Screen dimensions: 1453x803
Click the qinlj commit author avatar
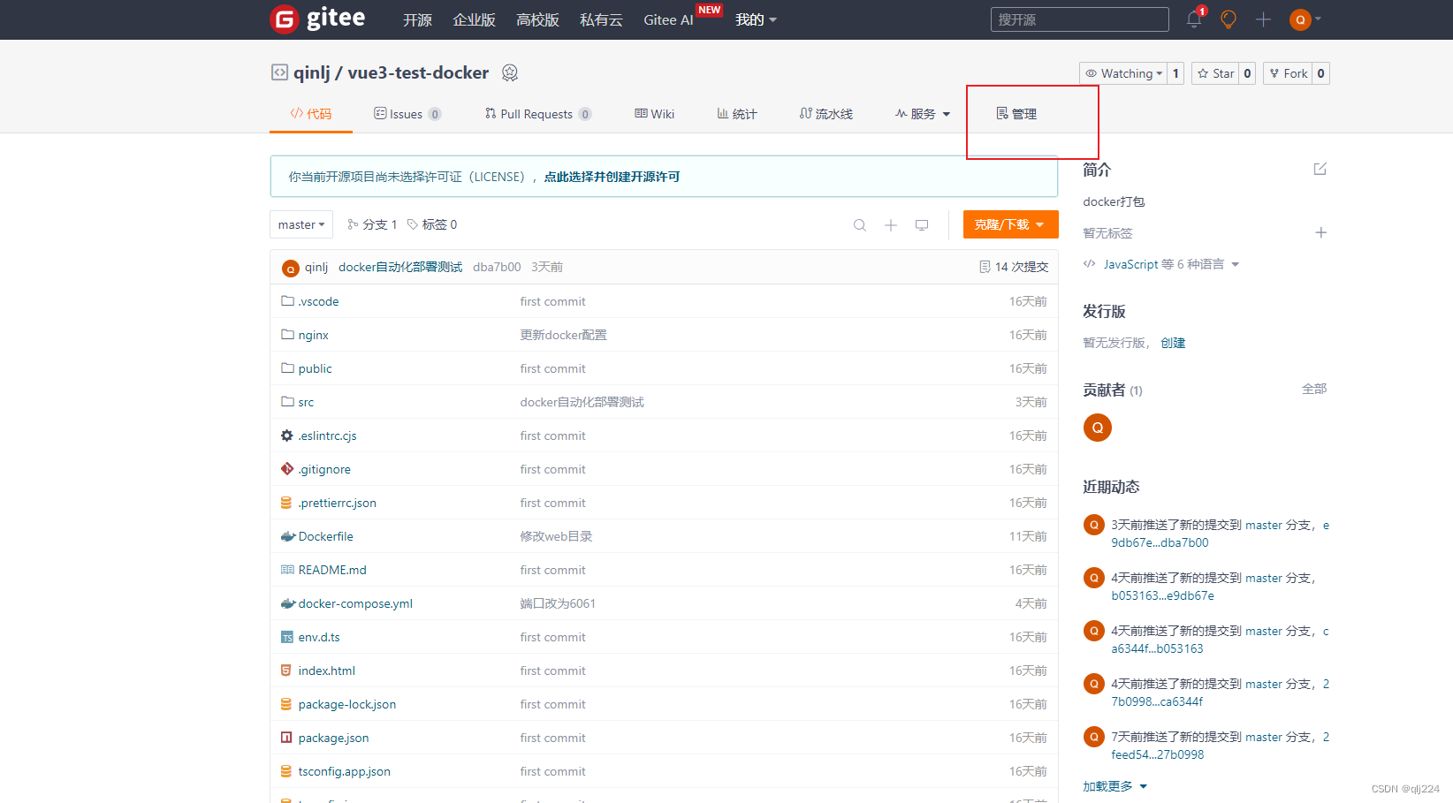[x=290, y=268]
